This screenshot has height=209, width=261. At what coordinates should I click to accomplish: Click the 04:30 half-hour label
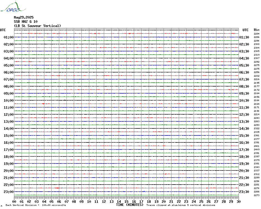(244, 58)
